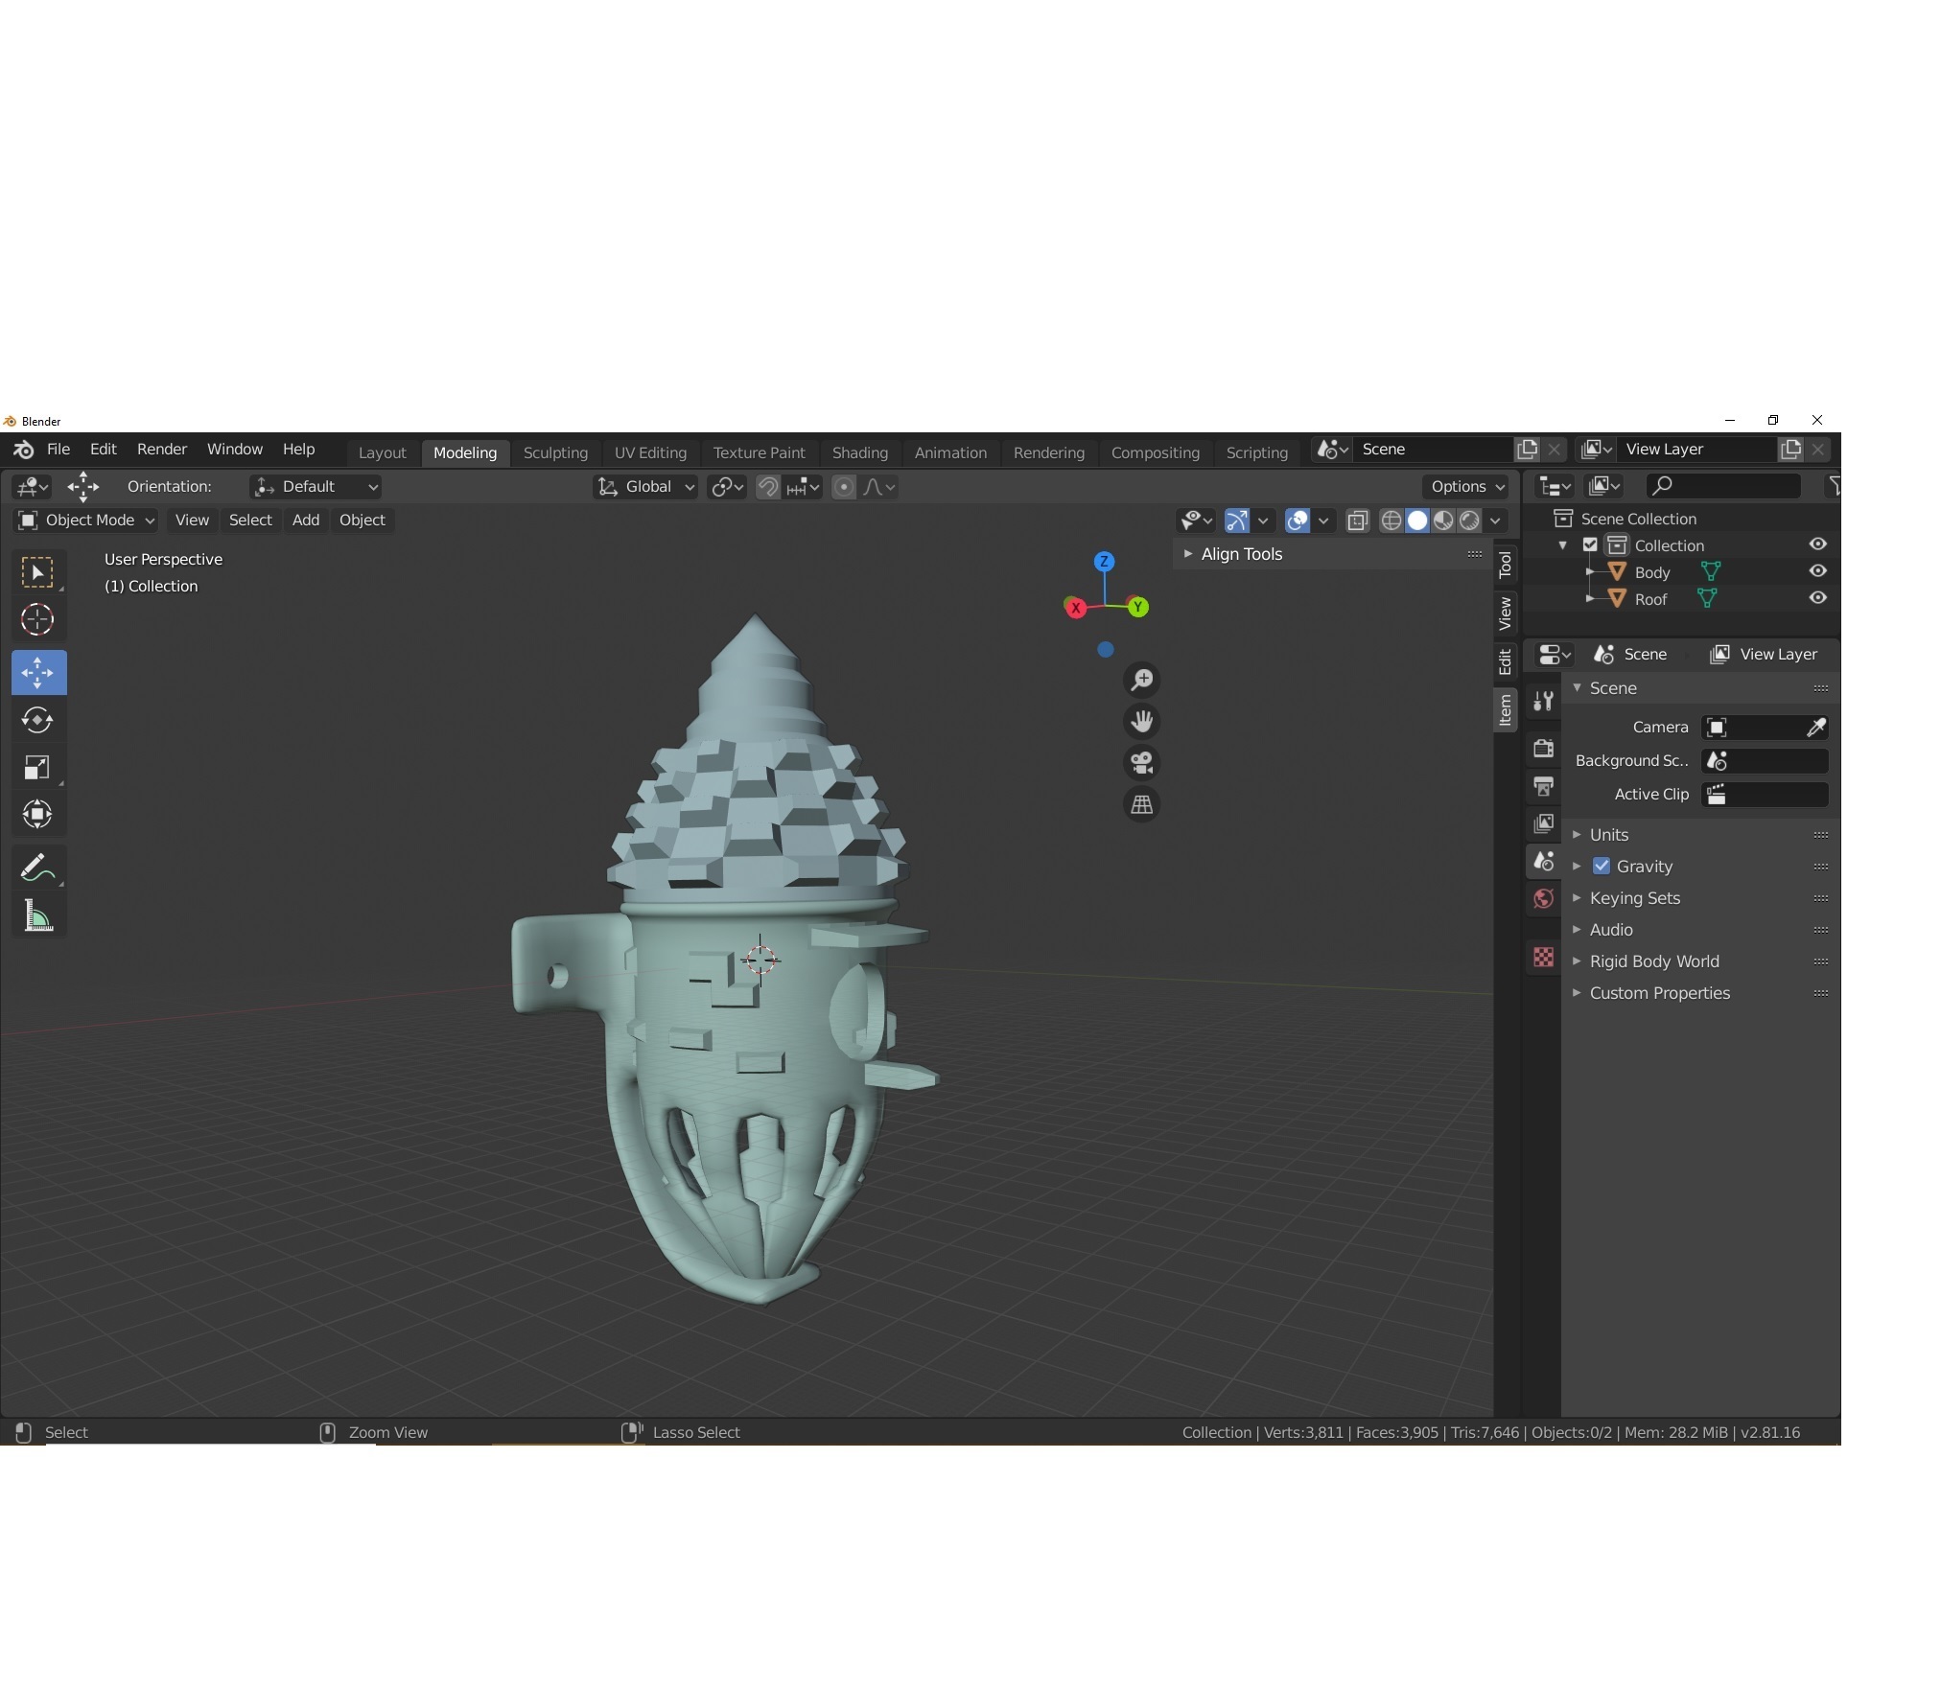Activate the Cursor tool
Viewport: 1941px width, 1690px height.
[37, 619]
